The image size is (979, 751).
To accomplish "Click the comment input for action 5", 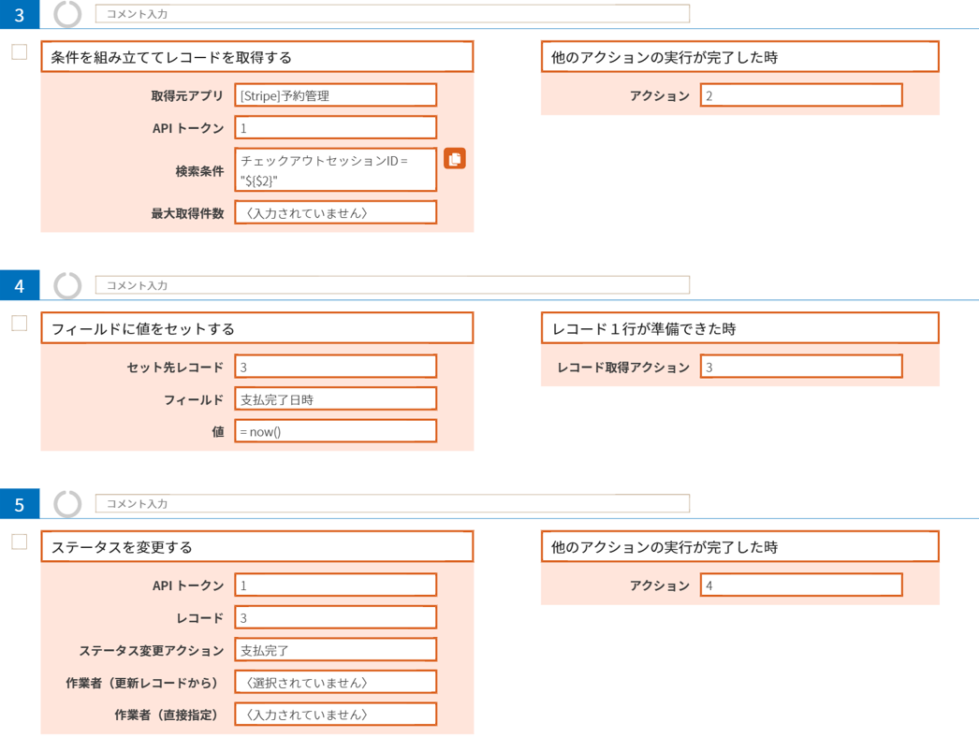I will pyautogui.click(x=392, y=503).
